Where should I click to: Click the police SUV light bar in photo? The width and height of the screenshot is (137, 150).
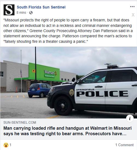click(112, 66)
